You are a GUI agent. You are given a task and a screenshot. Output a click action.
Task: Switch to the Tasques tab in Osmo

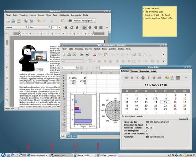[x=135, y=71]
